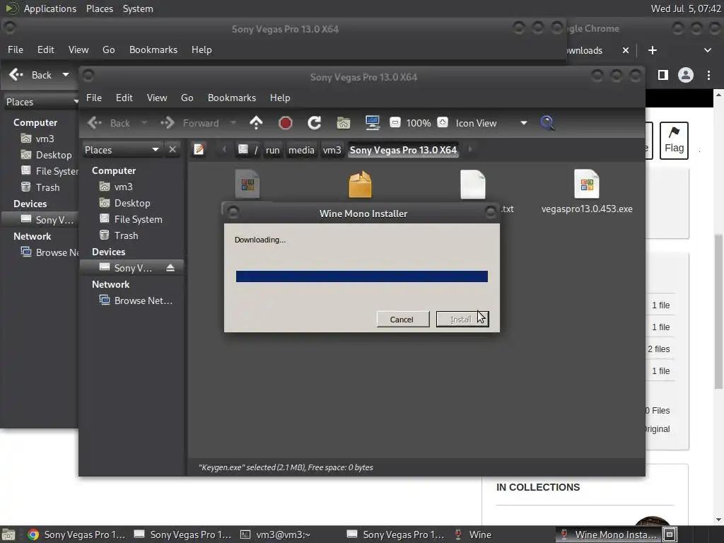Open Edit menu in front file manager
The image size is (724, 543).
[x=124, y=98]
